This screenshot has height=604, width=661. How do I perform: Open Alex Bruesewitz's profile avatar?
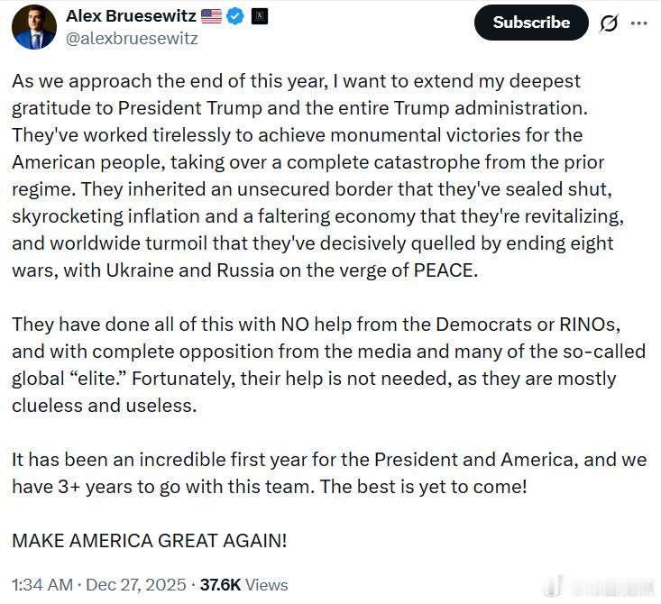tap(34, 27)
